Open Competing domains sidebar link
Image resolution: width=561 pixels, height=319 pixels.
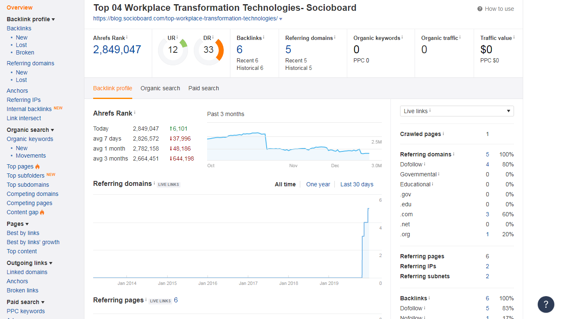click(32, 194)
